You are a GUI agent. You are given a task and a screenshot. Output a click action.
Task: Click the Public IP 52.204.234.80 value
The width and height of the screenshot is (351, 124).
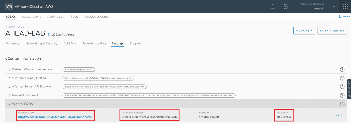tap(209, 117)
